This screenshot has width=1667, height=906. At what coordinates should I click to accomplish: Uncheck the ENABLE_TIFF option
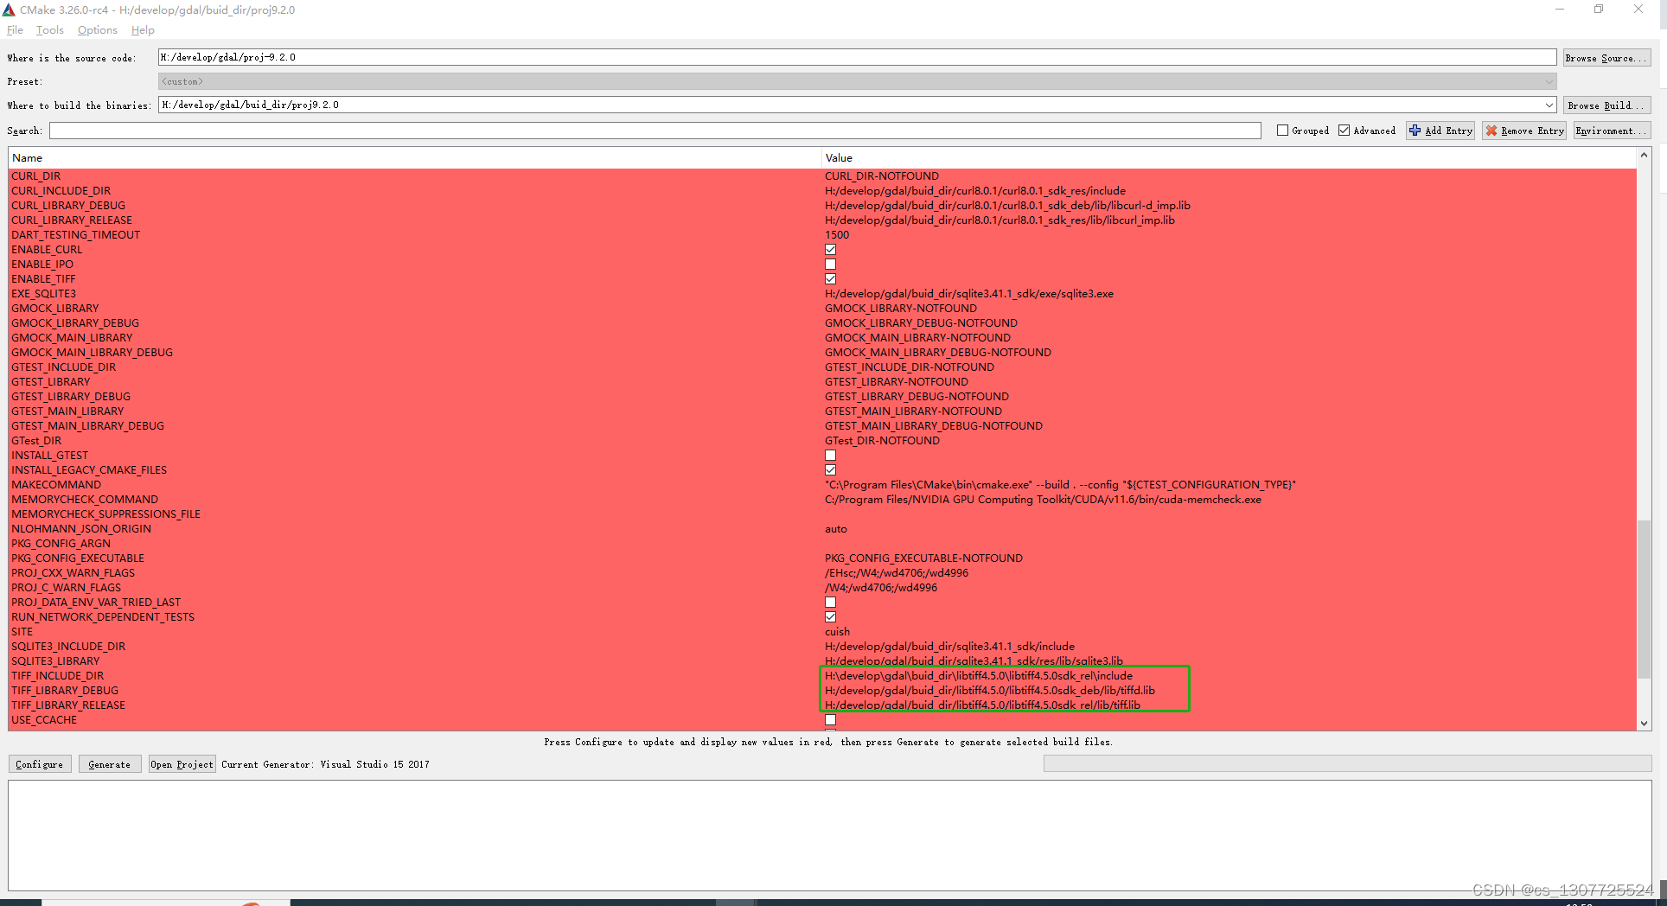(x=830, y=279)
